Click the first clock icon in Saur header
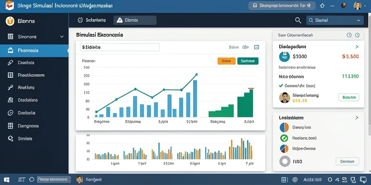This screenshot has width=371, height=185. coord(349,35)
